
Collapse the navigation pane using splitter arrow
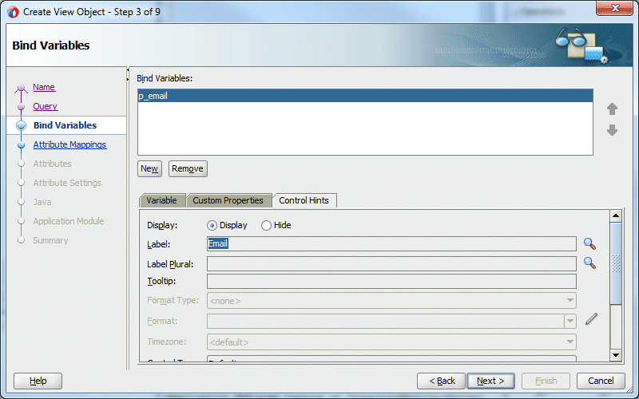[128, 70]
